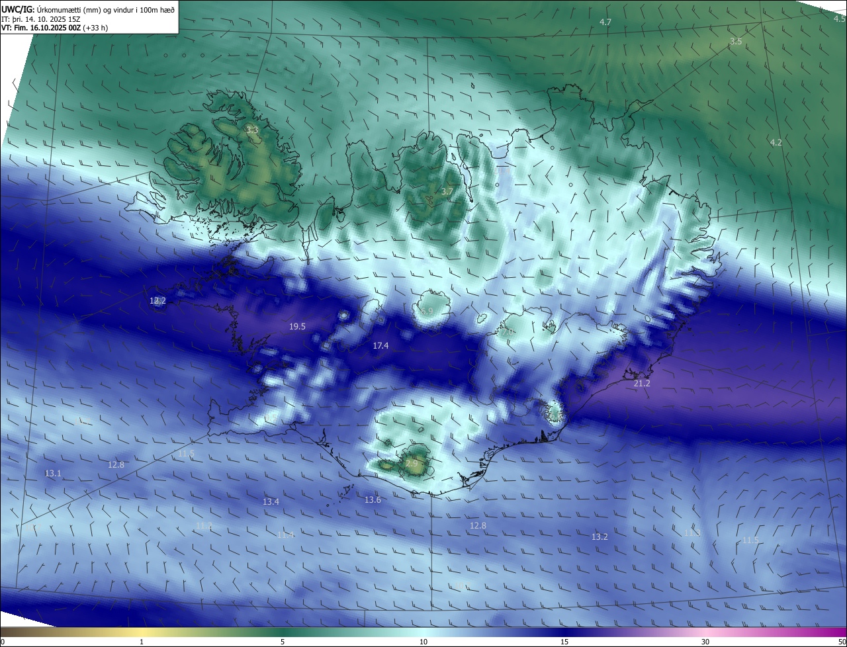Click the IT initialization time line
The height and width of the screenshot is (647, 847).
click(x=41, y=19)
